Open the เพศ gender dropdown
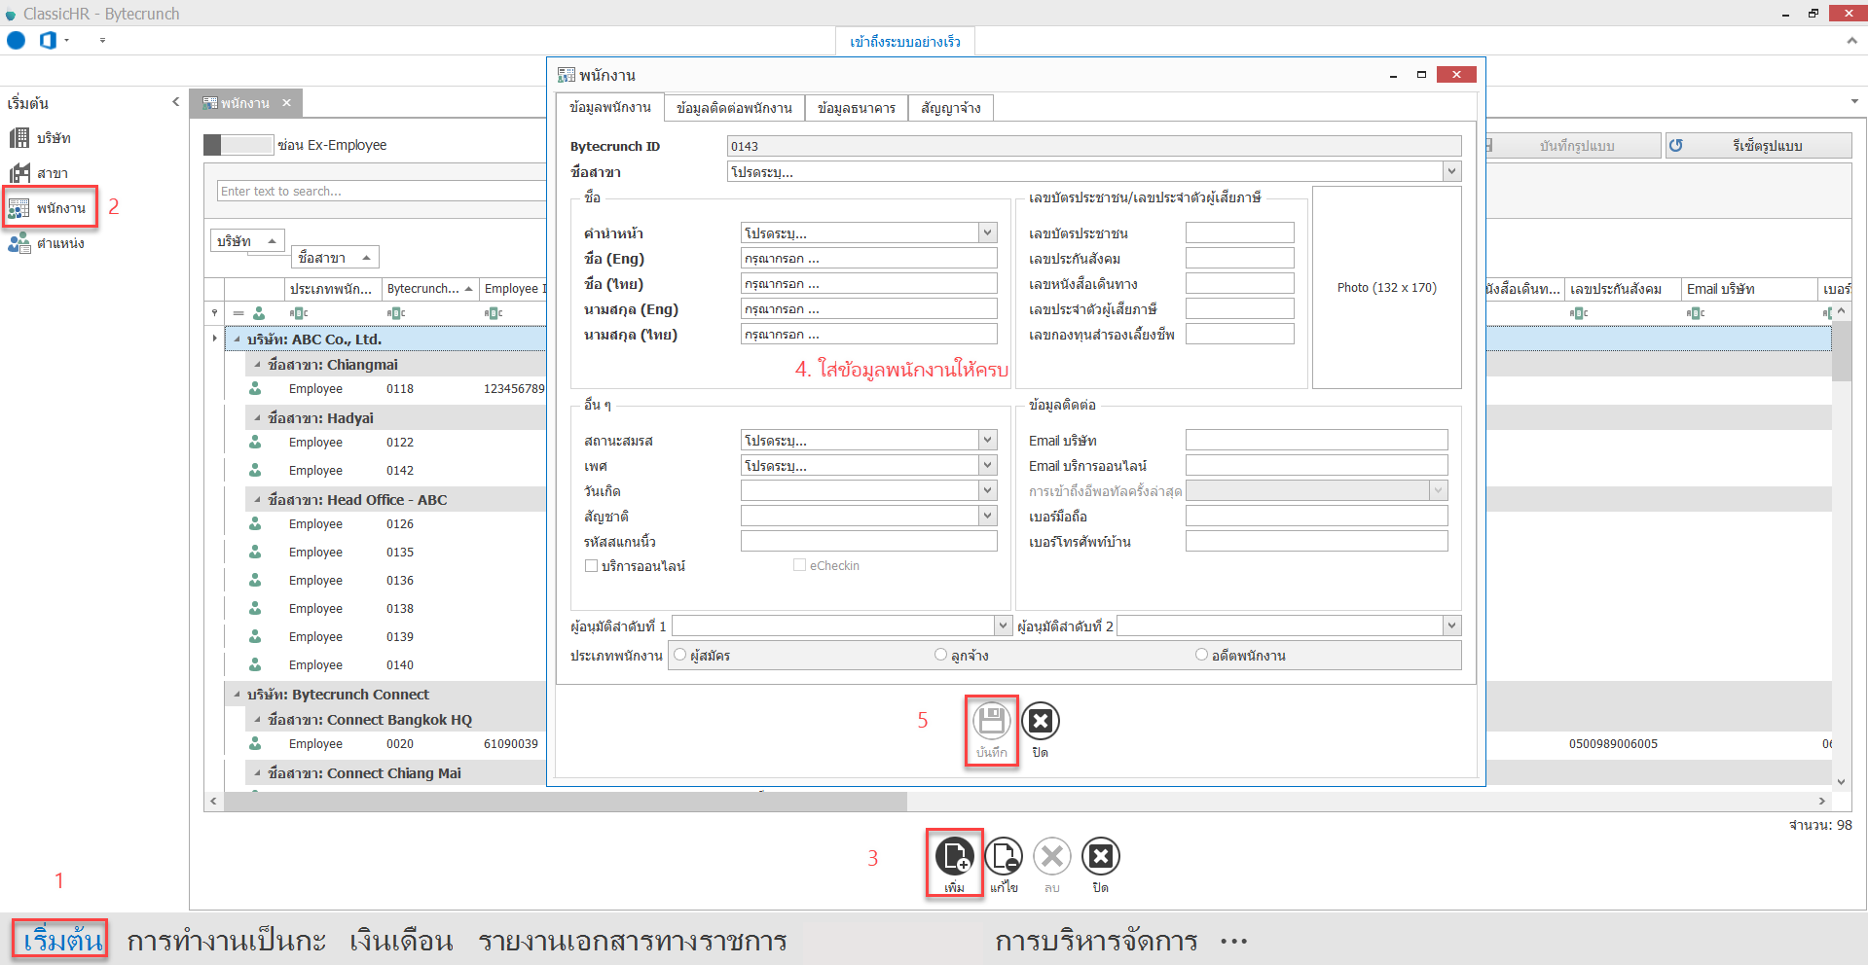This screenshot has width=1868, height=965. click(988, 465)
